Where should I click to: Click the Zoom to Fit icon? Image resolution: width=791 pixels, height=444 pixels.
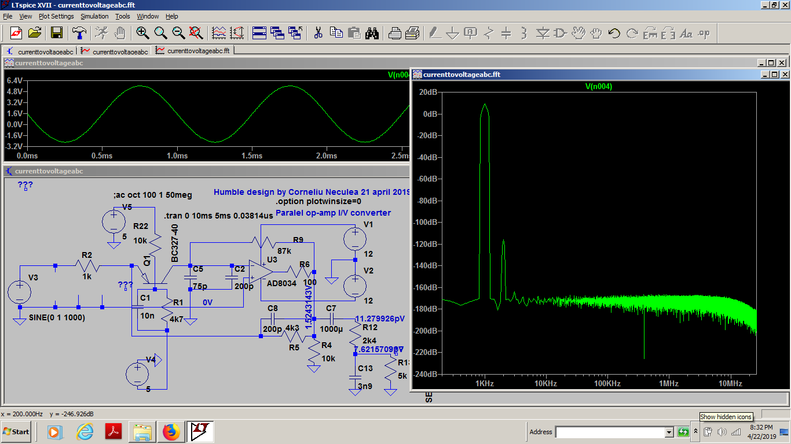[196, 32]
